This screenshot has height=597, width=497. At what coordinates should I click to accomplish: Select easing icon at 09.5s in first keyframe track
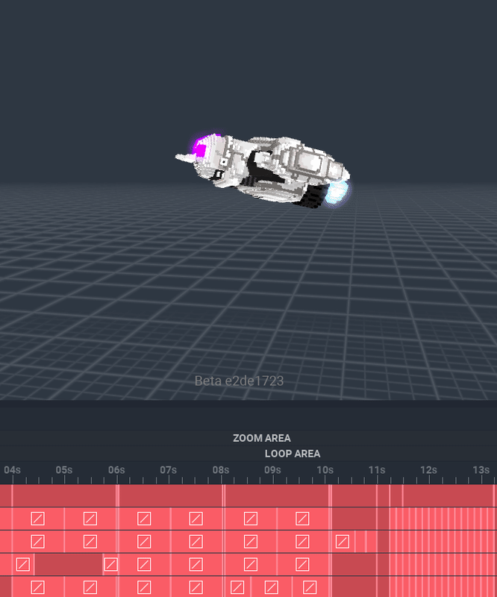[x=302, y=519]
